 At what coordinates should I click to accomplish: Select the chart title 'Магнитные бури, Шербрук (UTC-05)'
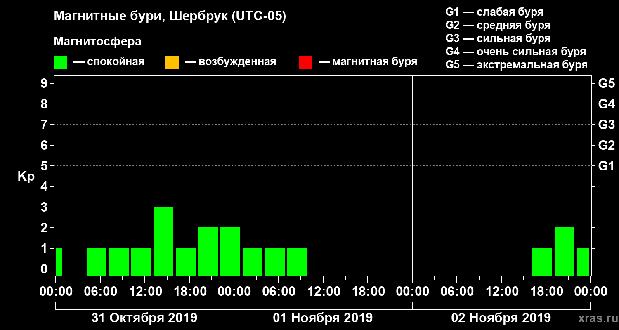click(x=170, y=16)
